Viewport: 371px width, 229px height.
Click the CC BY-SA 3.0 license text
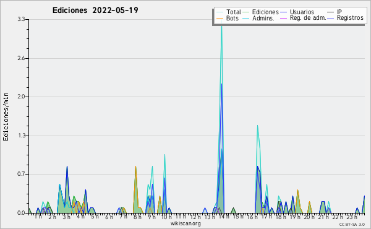click(x=352, y=225)
